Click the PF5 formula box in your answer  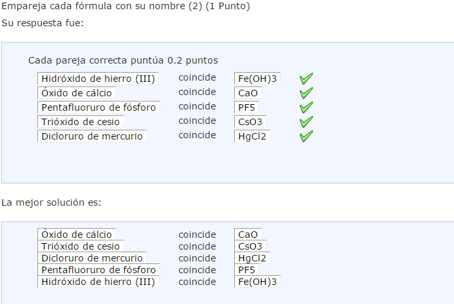click(x=246, y=107)
